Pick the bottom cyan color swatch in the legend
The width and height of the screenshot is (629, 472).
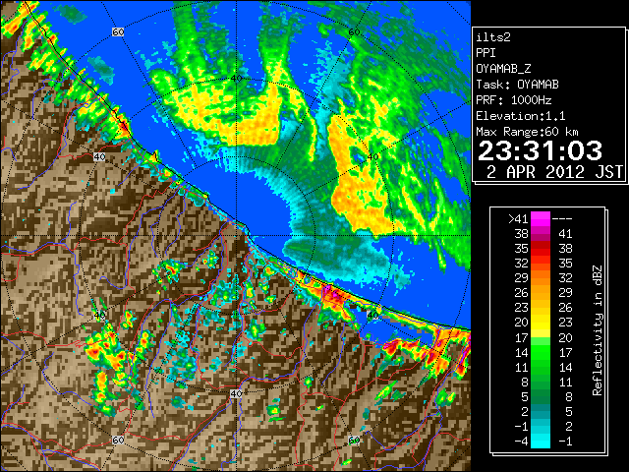pyautogui.click(x=541, y=442)
